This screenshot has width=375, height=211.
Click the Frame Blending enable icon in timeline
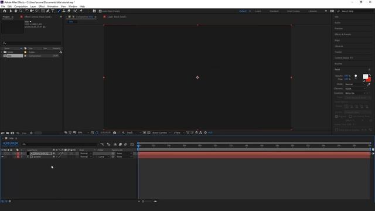coord(120,144)
